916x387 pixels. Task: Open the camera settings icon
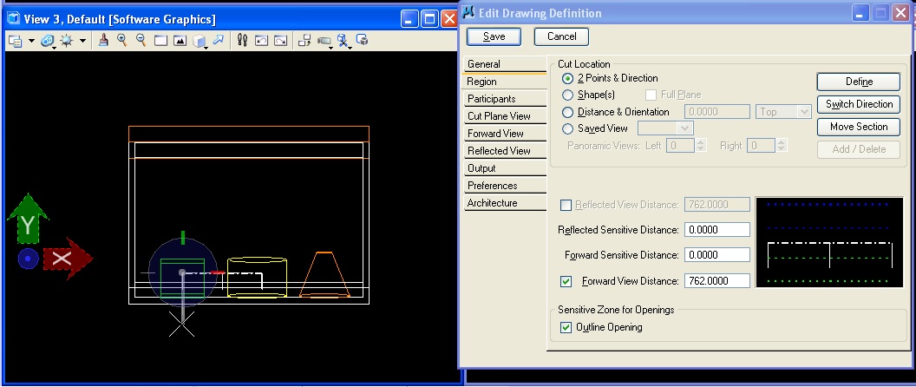(324, 42)
